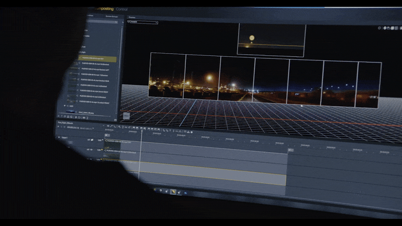Click the magnifier zoom icon in timeline toolbar

click(x=119, y=127)
